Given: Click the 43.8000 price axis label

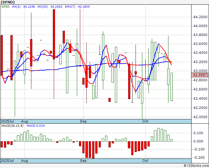Looking at the screenshot, I should [x=200, y=35].
